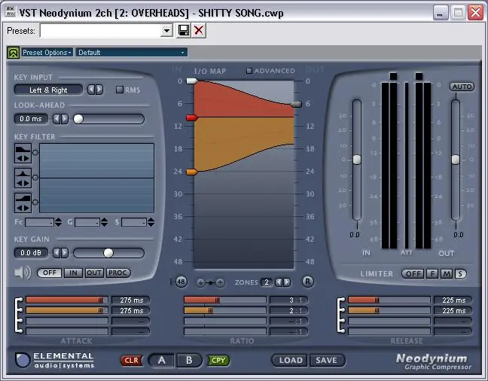Viewport: 488px width, 381px height.
Task: Decrease look-ahead with the left arrow
Action: point(56,119)
